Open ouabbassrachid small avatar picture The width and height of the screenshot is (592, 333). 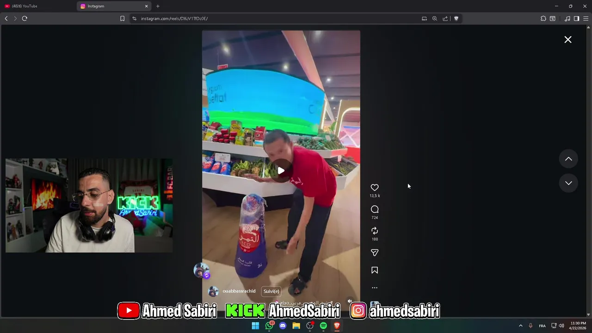click(213, 291)
